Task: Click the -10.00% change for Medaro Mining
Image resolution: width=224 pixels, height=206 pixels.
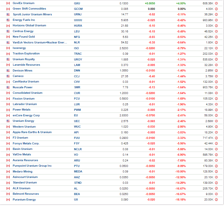Action: click(x=181, y=172)
